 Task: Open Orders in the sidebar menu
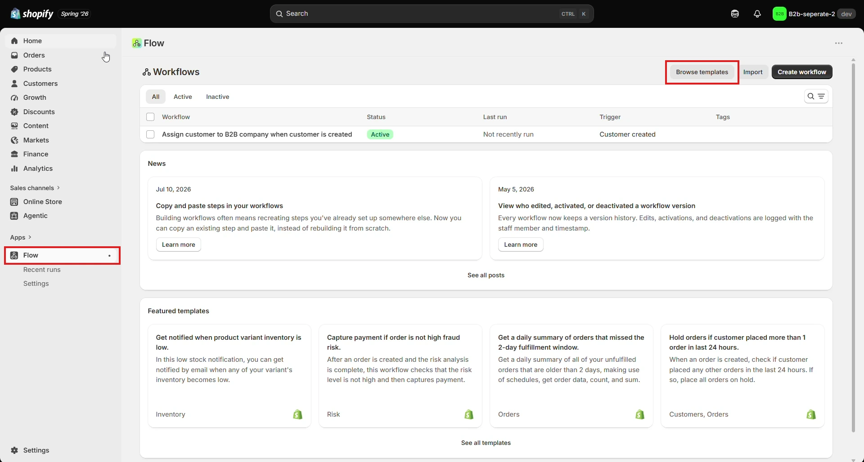pos(61,55)
